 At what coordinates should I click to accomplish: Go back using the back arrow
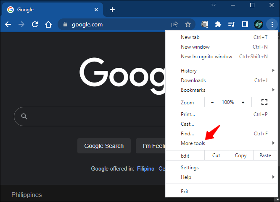coord(8,24)
